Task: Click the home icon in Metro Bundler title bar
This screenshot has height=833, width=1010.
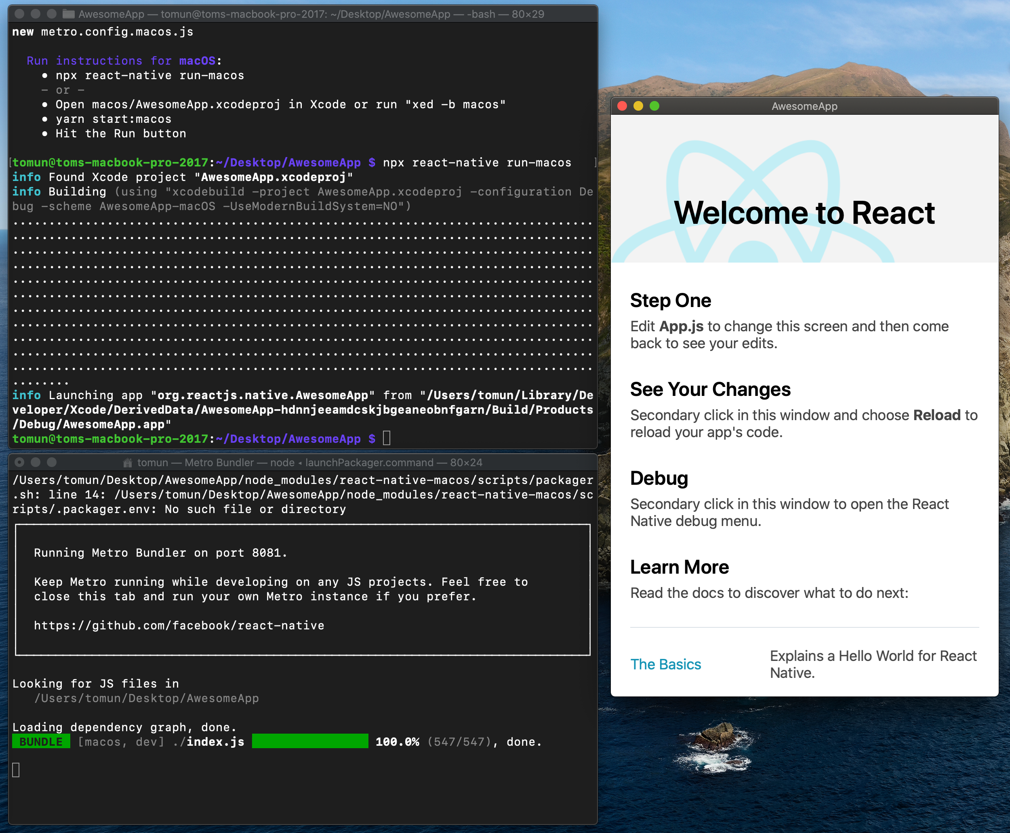Action: (128, 463)
